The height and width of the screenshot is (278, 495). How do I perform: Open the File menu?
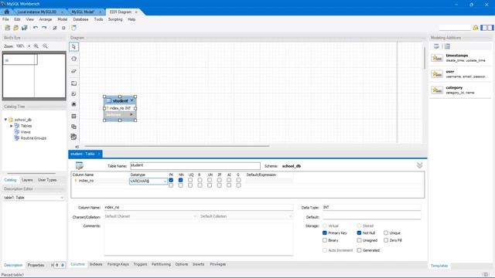click(5, 19)
